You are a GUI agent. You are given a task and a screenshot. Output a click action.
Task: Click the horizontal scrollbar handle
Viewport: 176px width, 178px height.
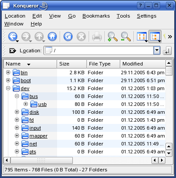[42, 160]
